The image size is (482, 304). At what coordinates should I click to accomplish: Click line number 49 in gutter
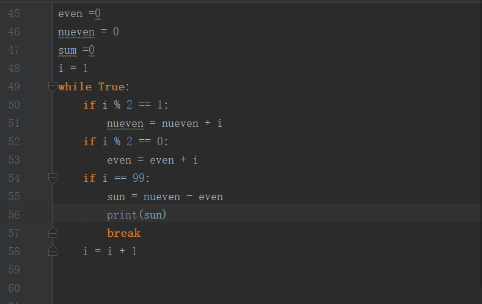(x=14, y=87)
